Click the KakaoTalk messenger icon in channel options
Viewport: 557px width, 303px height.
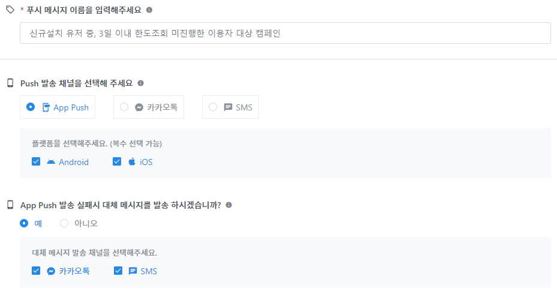click(x=139, y=107)
